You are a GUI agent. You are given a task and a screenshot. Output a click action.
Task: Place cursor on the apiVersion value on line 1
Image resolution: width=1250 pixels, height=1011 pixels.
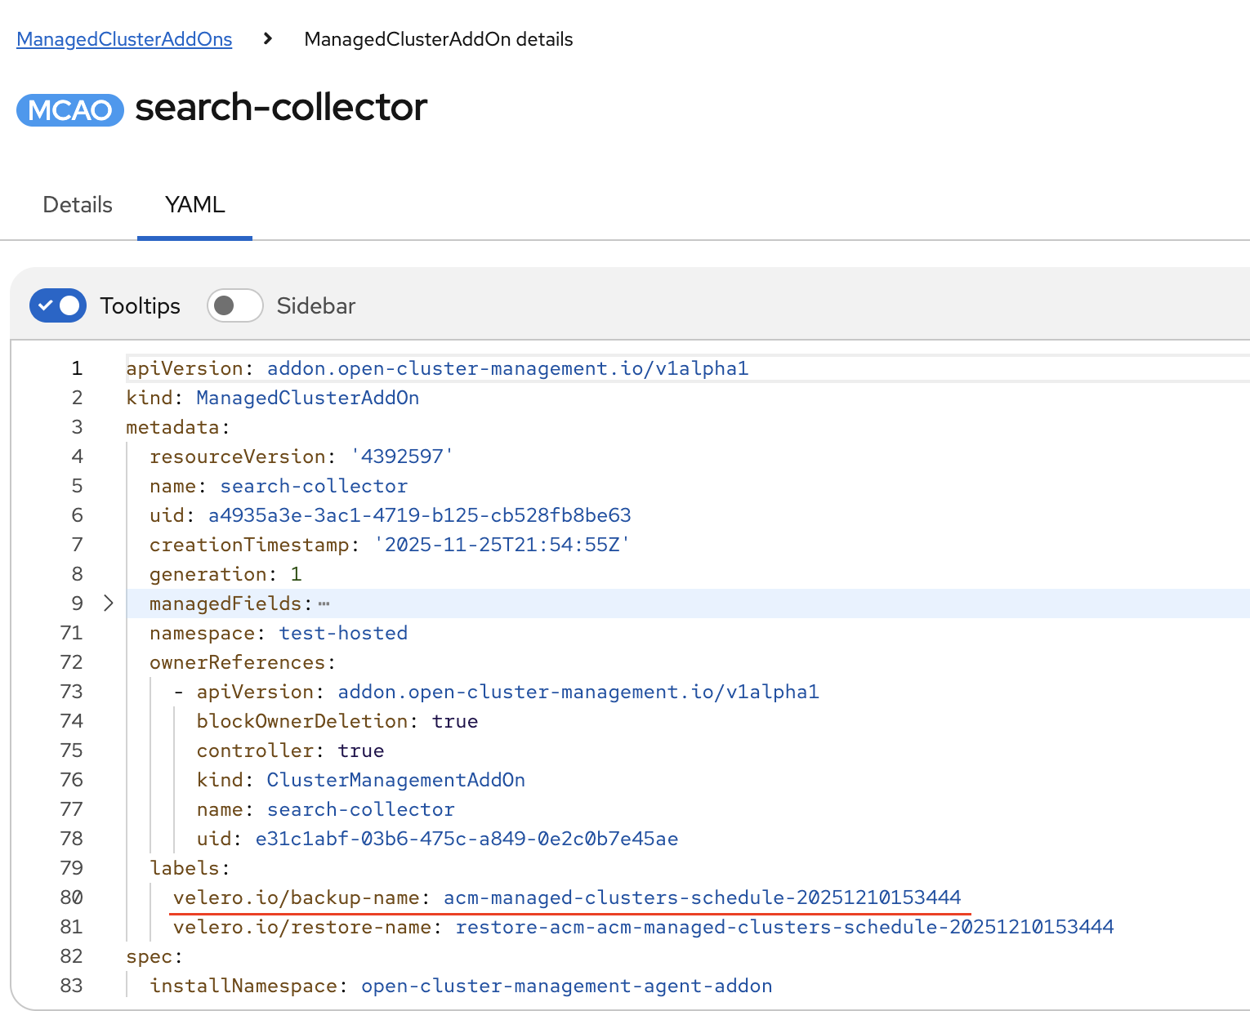(507, 368)
